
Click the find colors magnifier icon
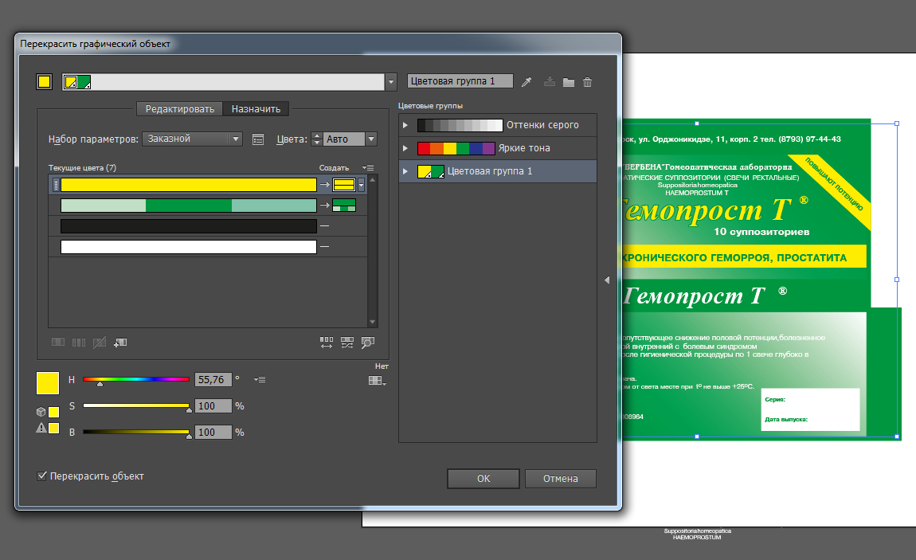pos(367,343)
